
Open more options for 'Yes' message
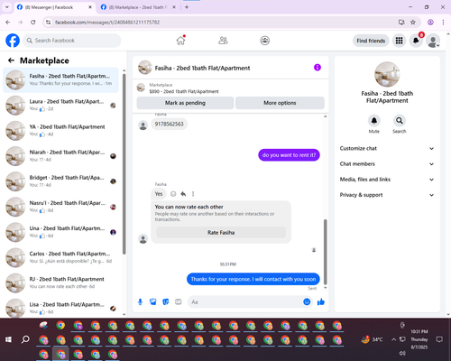click(x=193, y=194)
